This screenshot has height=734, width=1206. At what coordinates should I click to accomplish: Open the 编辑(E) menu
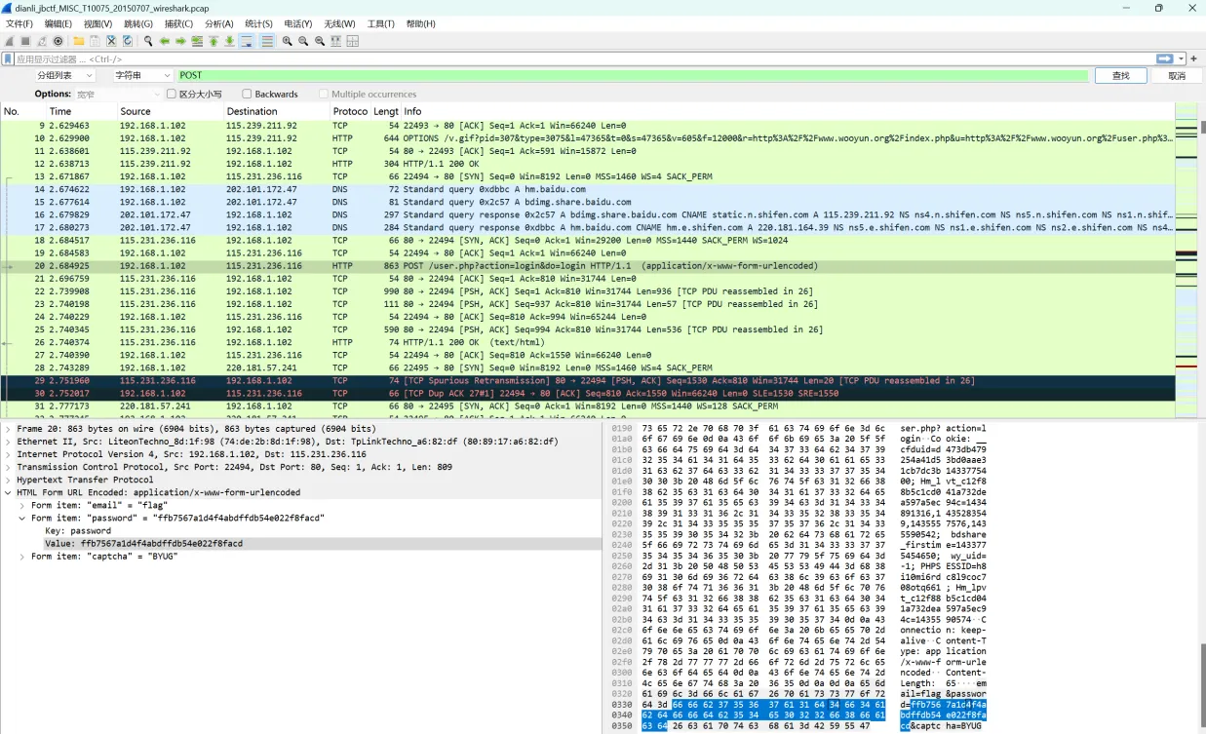pyautogui.click(x=58, y=23)
